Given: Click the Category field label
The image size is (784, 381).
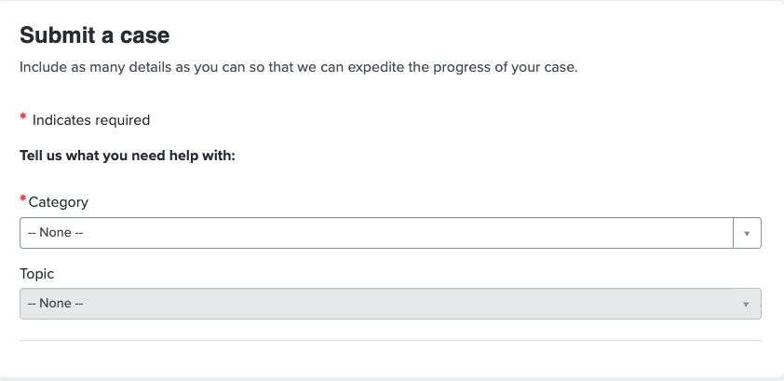Looking at the screenshot, I should [59, 201].
